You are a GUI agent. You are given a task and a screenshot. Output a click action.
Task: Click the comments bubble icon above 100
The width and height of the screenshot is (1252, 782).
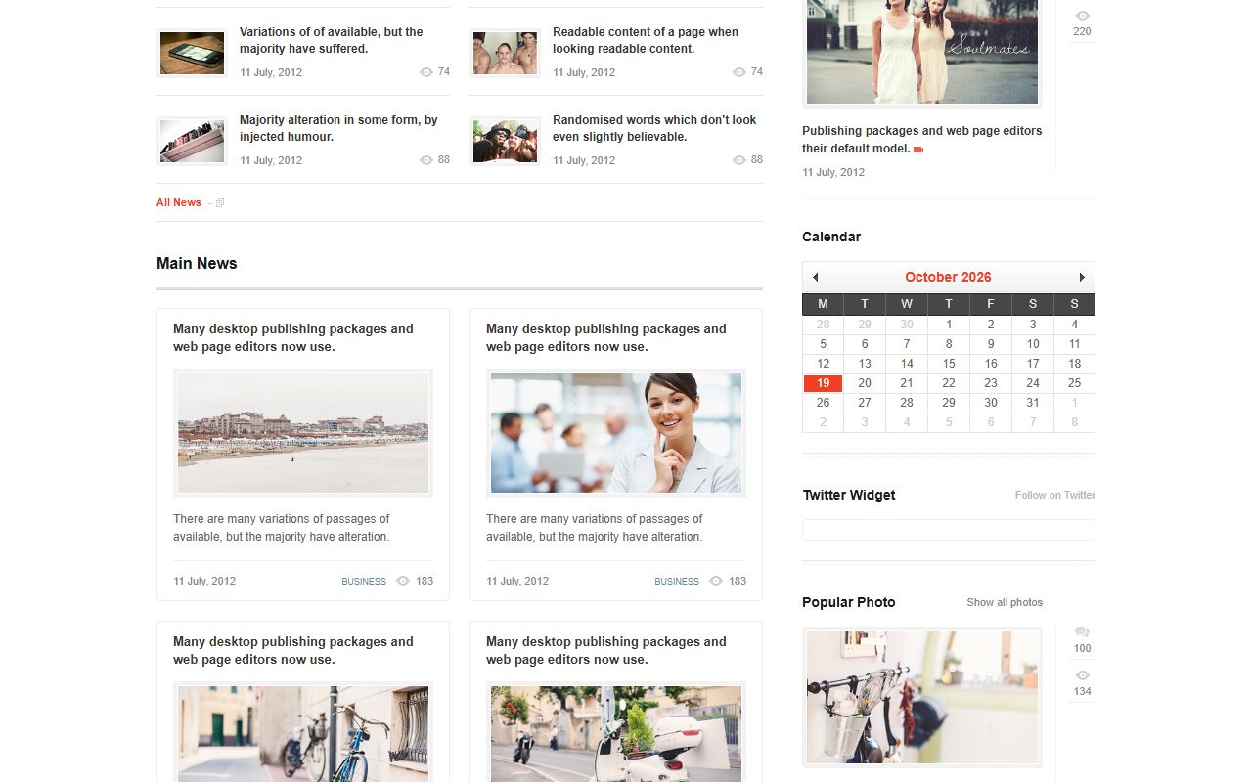click(x=1082, y=632)
